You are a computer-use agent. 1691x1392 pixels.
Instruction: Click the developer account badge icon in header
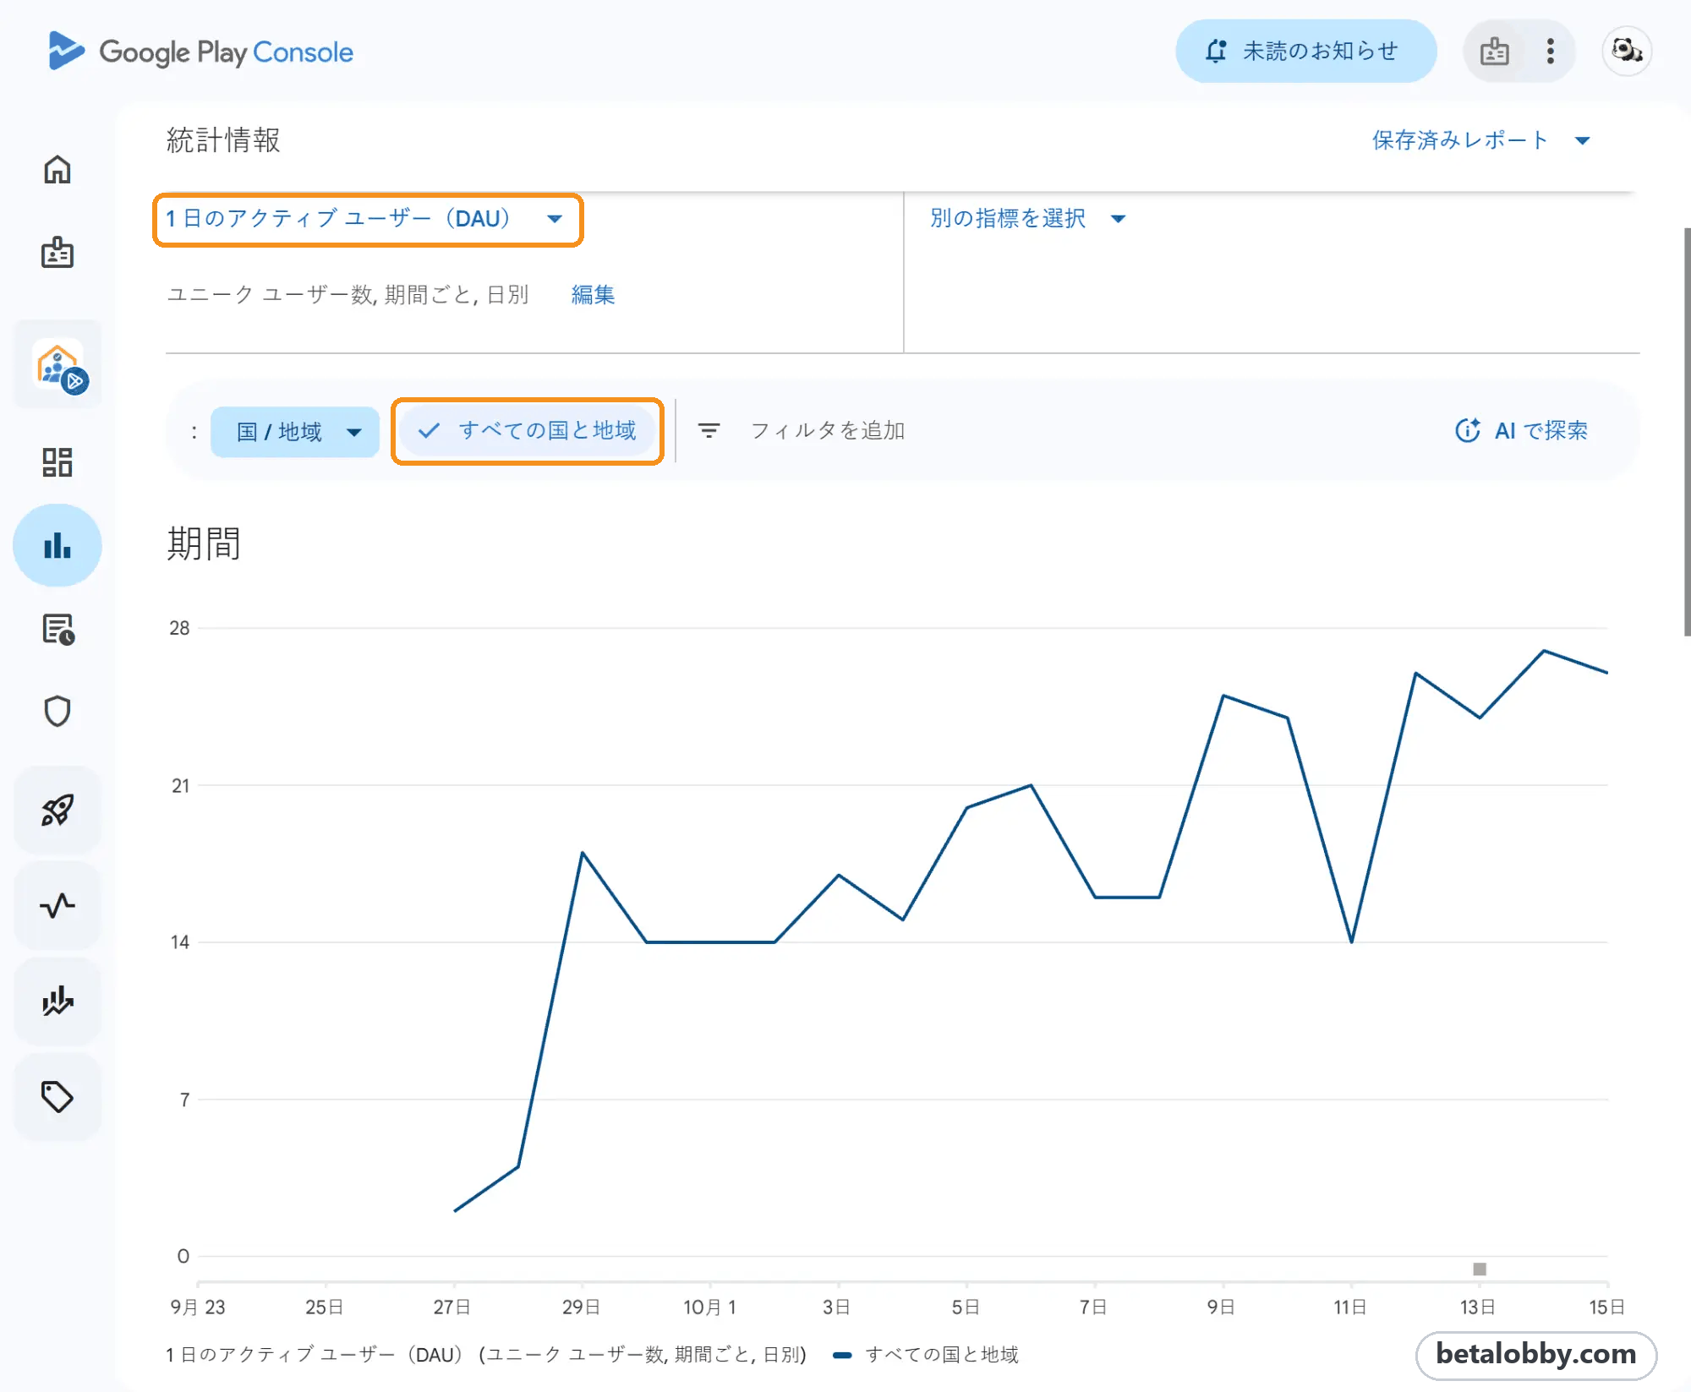pyautogui.click(x=1494, y=51)
